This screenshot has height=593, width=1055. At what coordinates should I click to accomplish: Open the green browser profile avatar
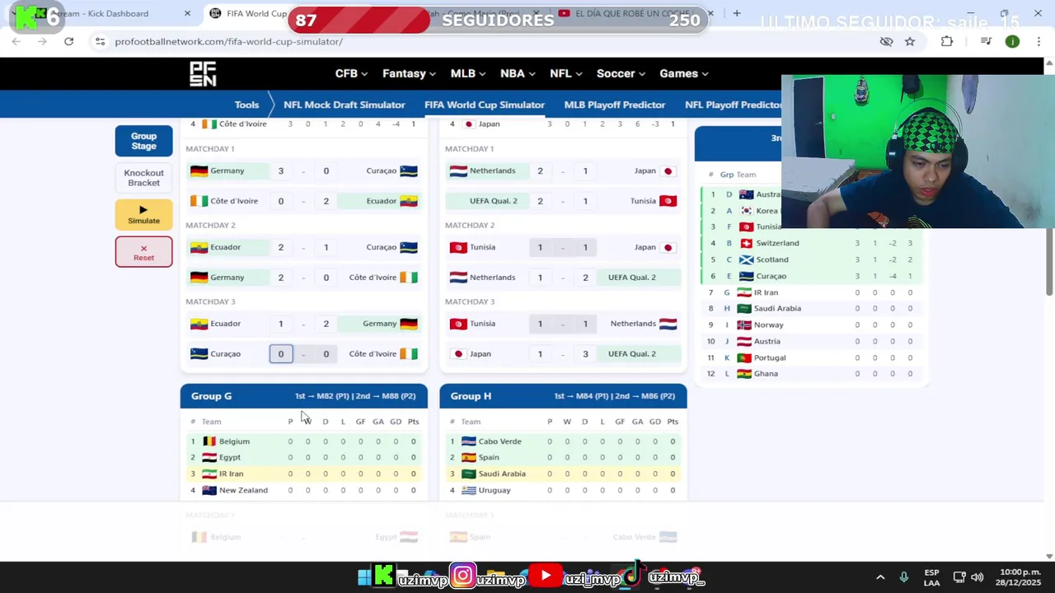tap(1012, 41)
